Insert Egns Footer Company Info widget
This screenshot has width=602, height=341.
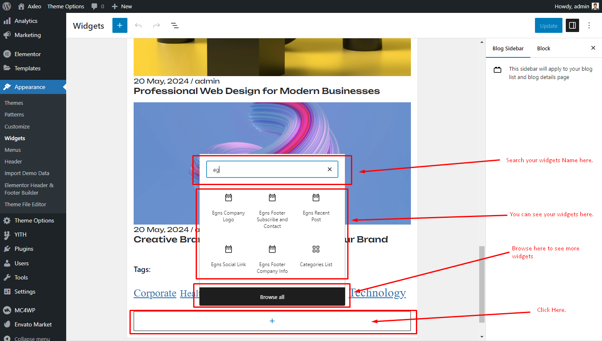tap(272, 260)
